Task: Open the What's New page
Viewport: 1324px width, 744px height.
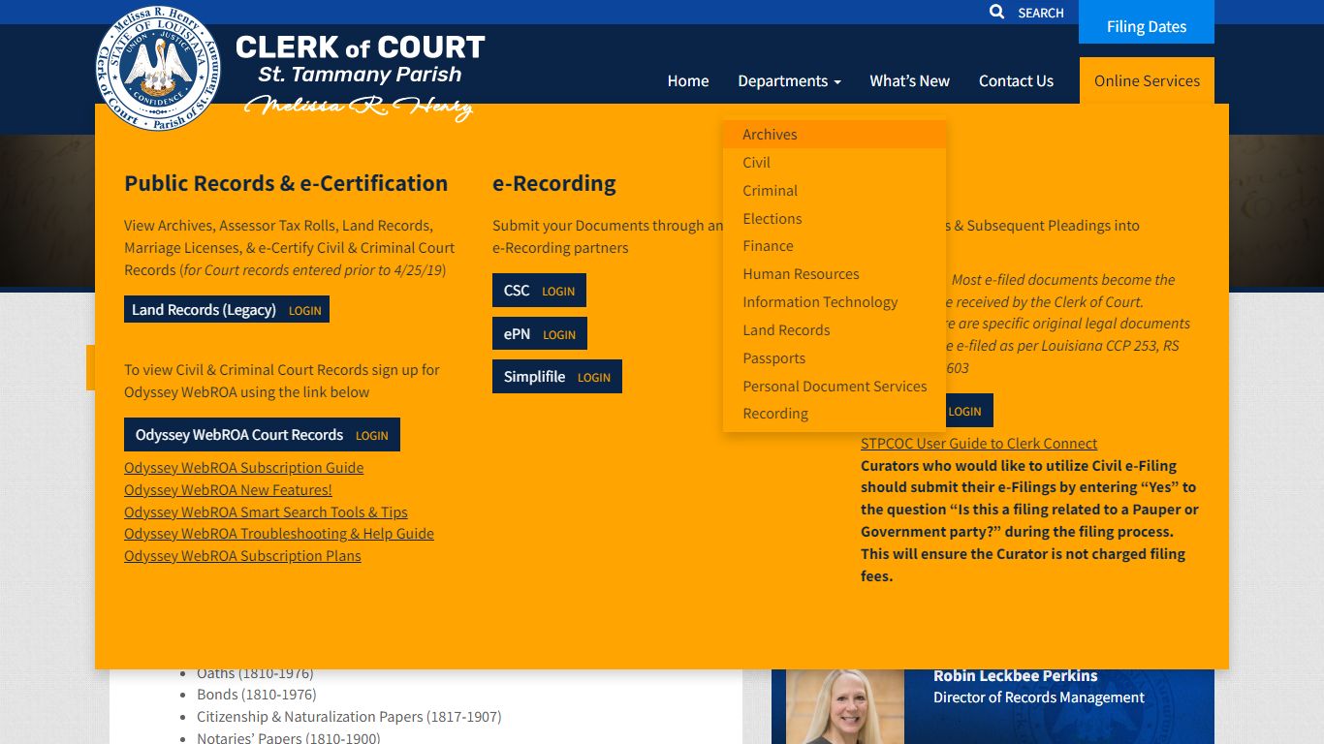Action: (x=909, y=80)
